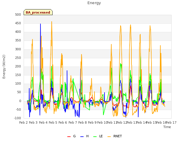Click the 250 y-axis tick label
This screenshot has height=142, width=189.
[x=18, y=58]
